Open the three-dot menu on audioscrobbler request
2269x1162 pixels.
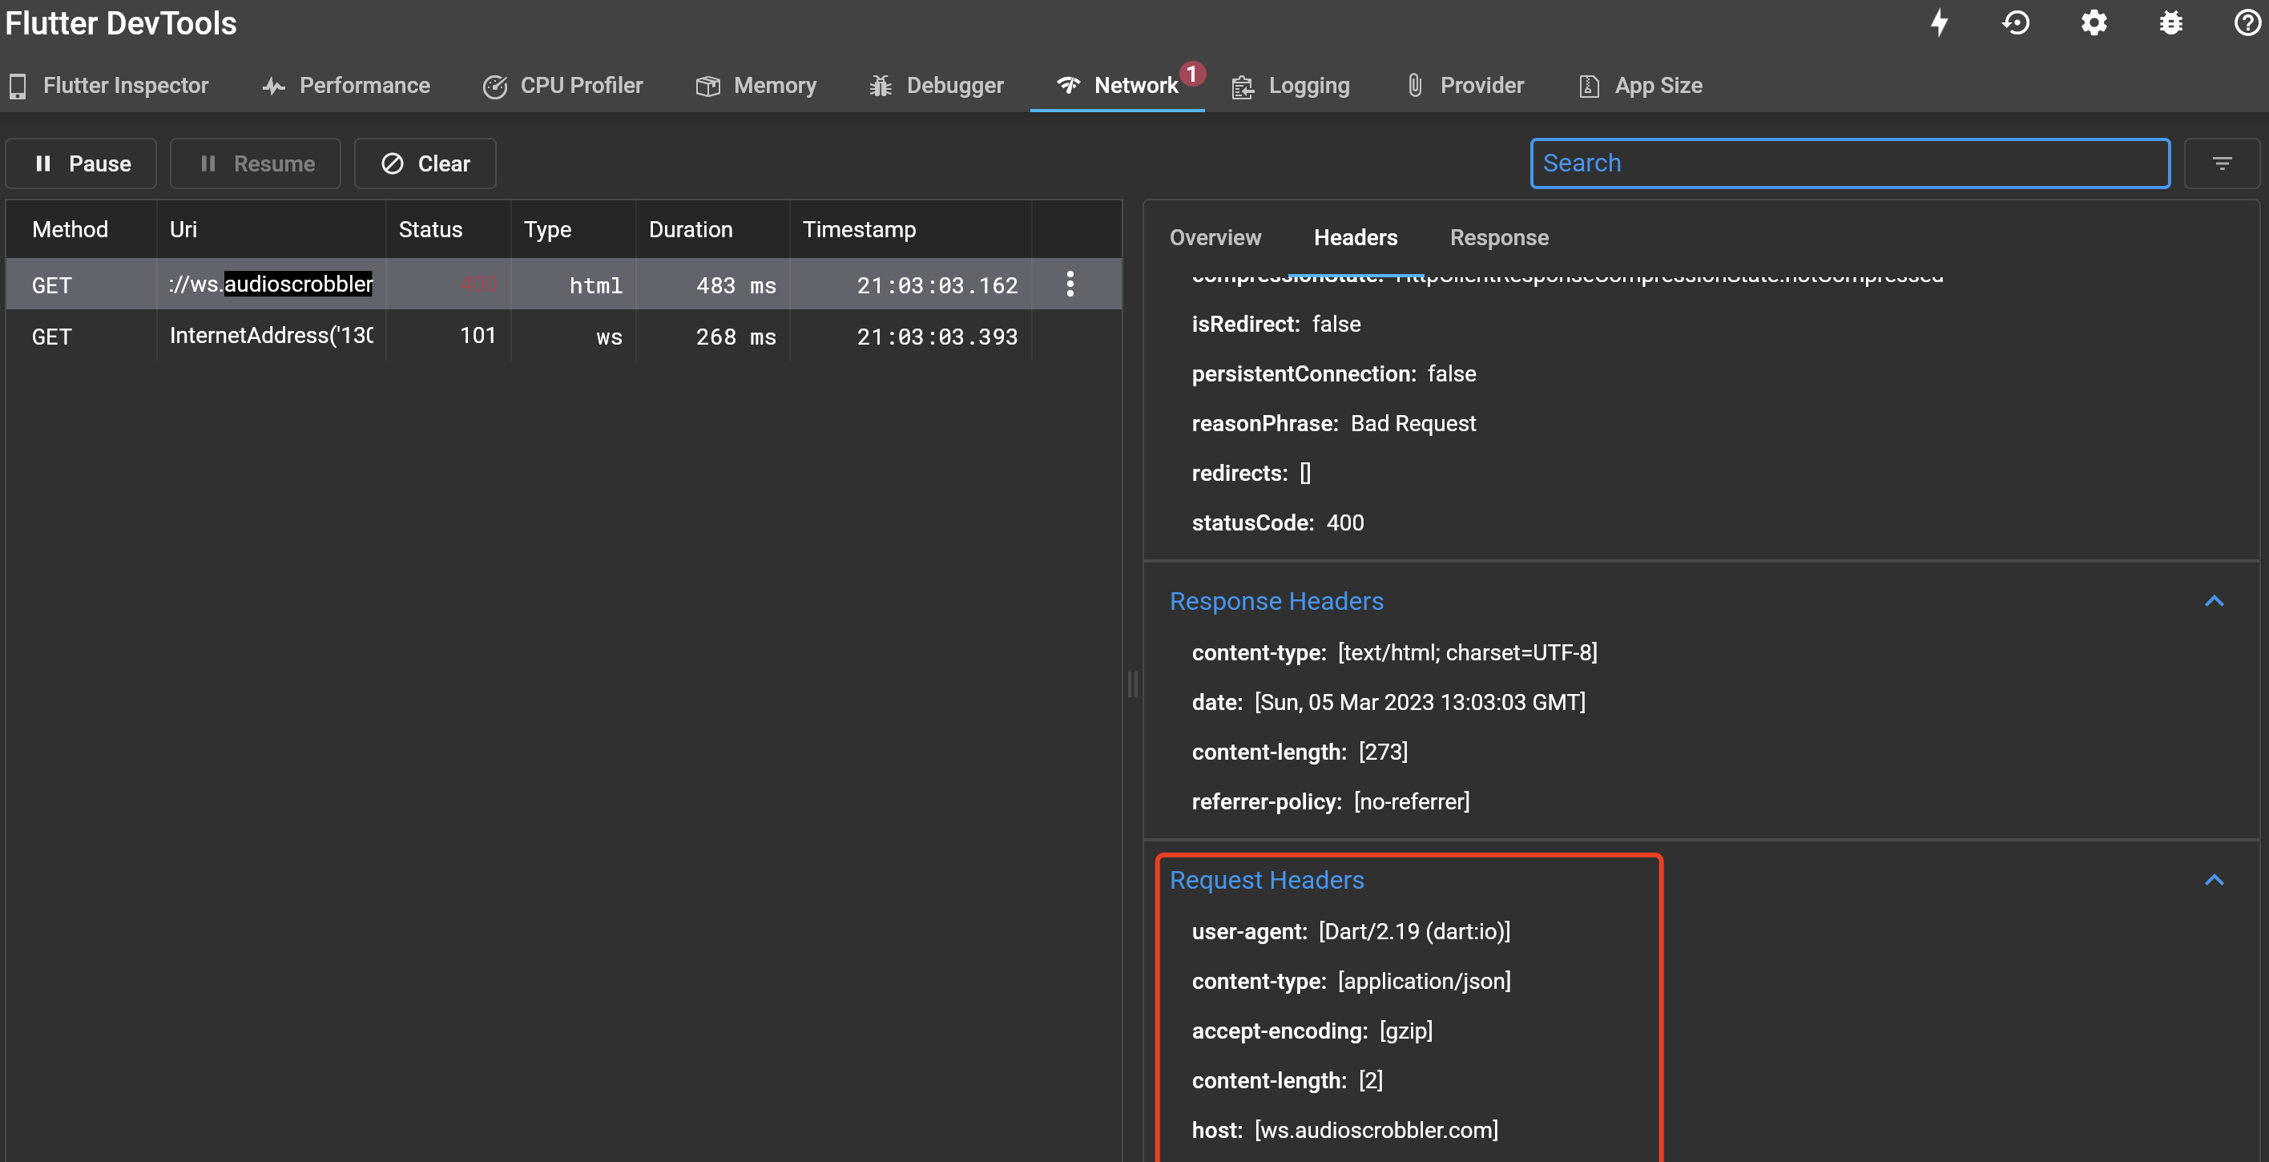1070,284
